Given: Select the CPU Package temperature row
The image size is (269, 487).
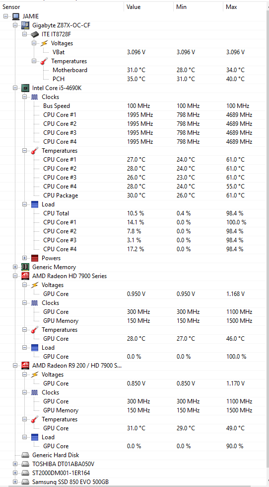Looking at the screenshot, I should tap(134, 195).
